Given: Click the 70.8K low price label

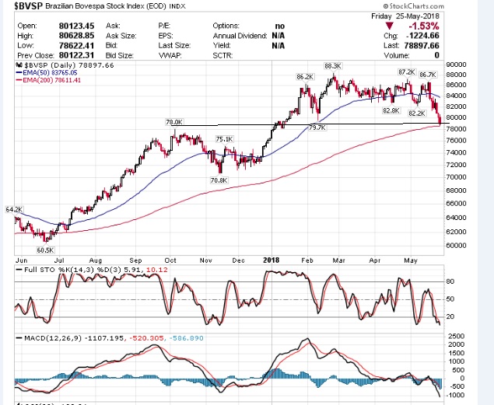Looking at the screenshot, I should [219, 180].
